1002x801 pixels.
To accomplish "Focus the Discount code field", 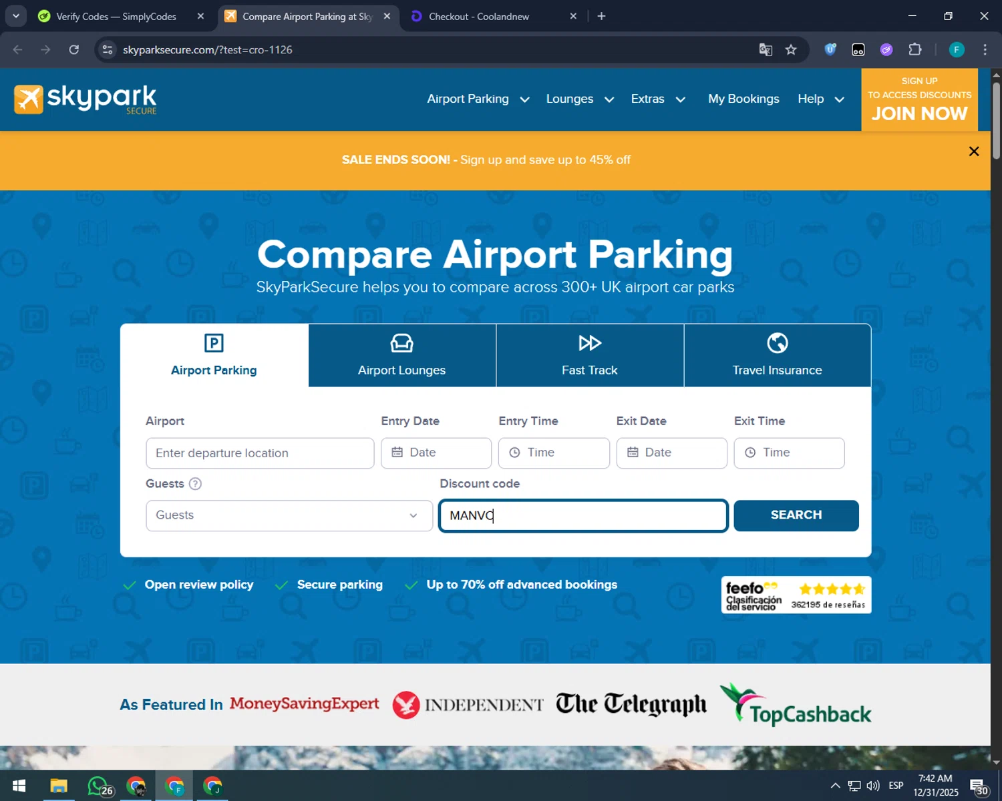I will coord(583,516).
